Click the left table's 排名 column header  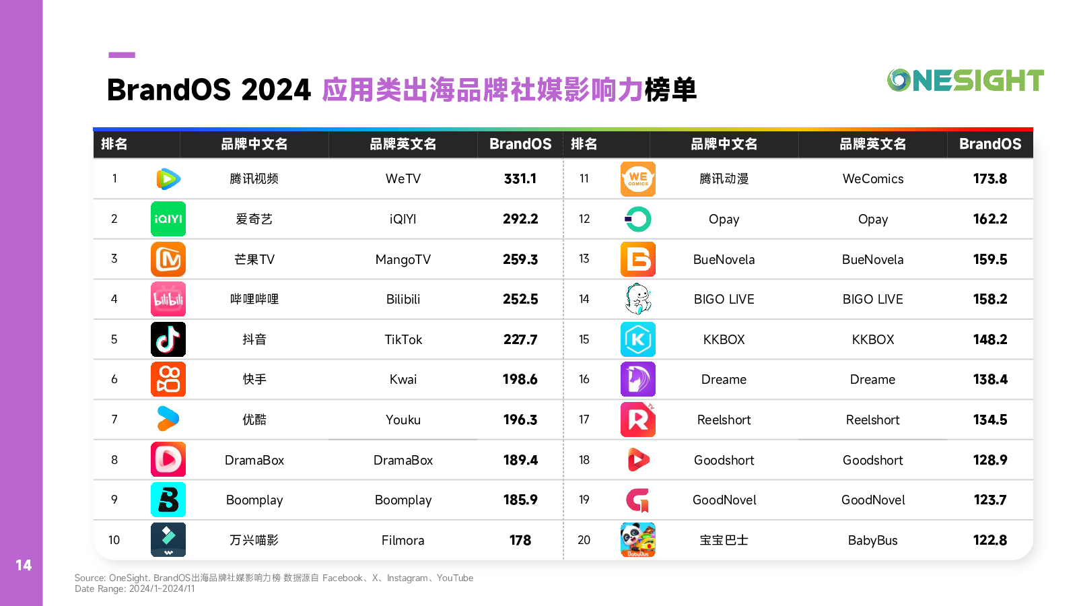coord(114,144)
